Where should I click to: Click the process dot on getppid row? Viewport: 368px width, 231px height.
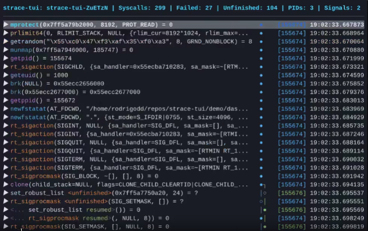261,100
